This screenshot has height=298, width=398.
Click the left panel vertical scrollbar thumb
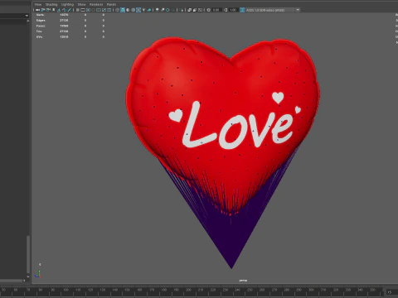28,254
